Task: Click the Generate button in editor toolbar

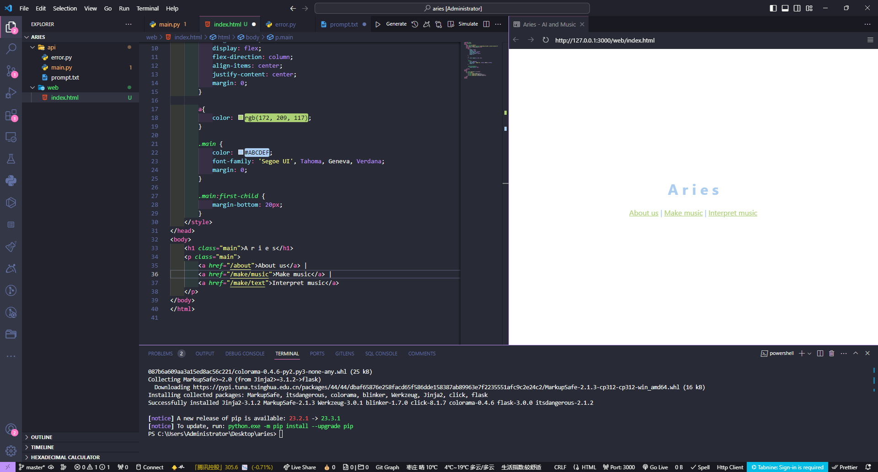Action: pyautogui.click(x=396, y=24)
